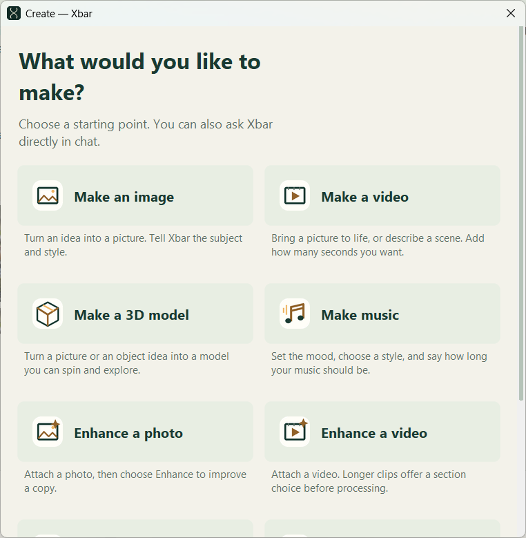Image resolution: width=526 pixels, height=538 pixels.
Task: Click the Xbar app logo in title bar
Action: (x=14, y=13)
